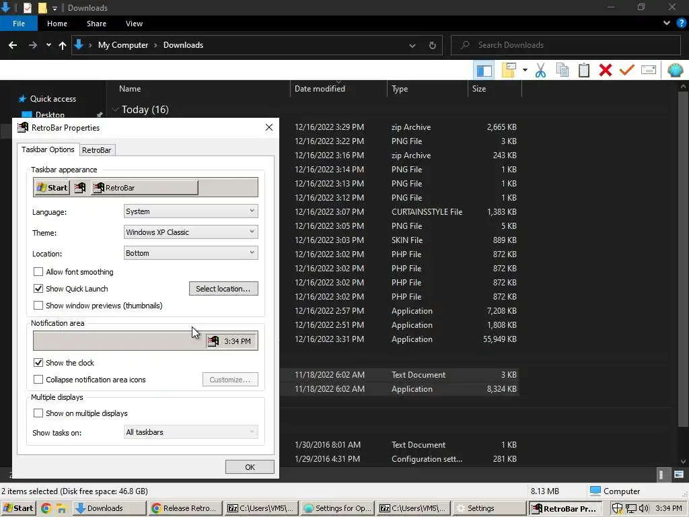
Task: Uncheck Show the clock
Action: (38, 363)
